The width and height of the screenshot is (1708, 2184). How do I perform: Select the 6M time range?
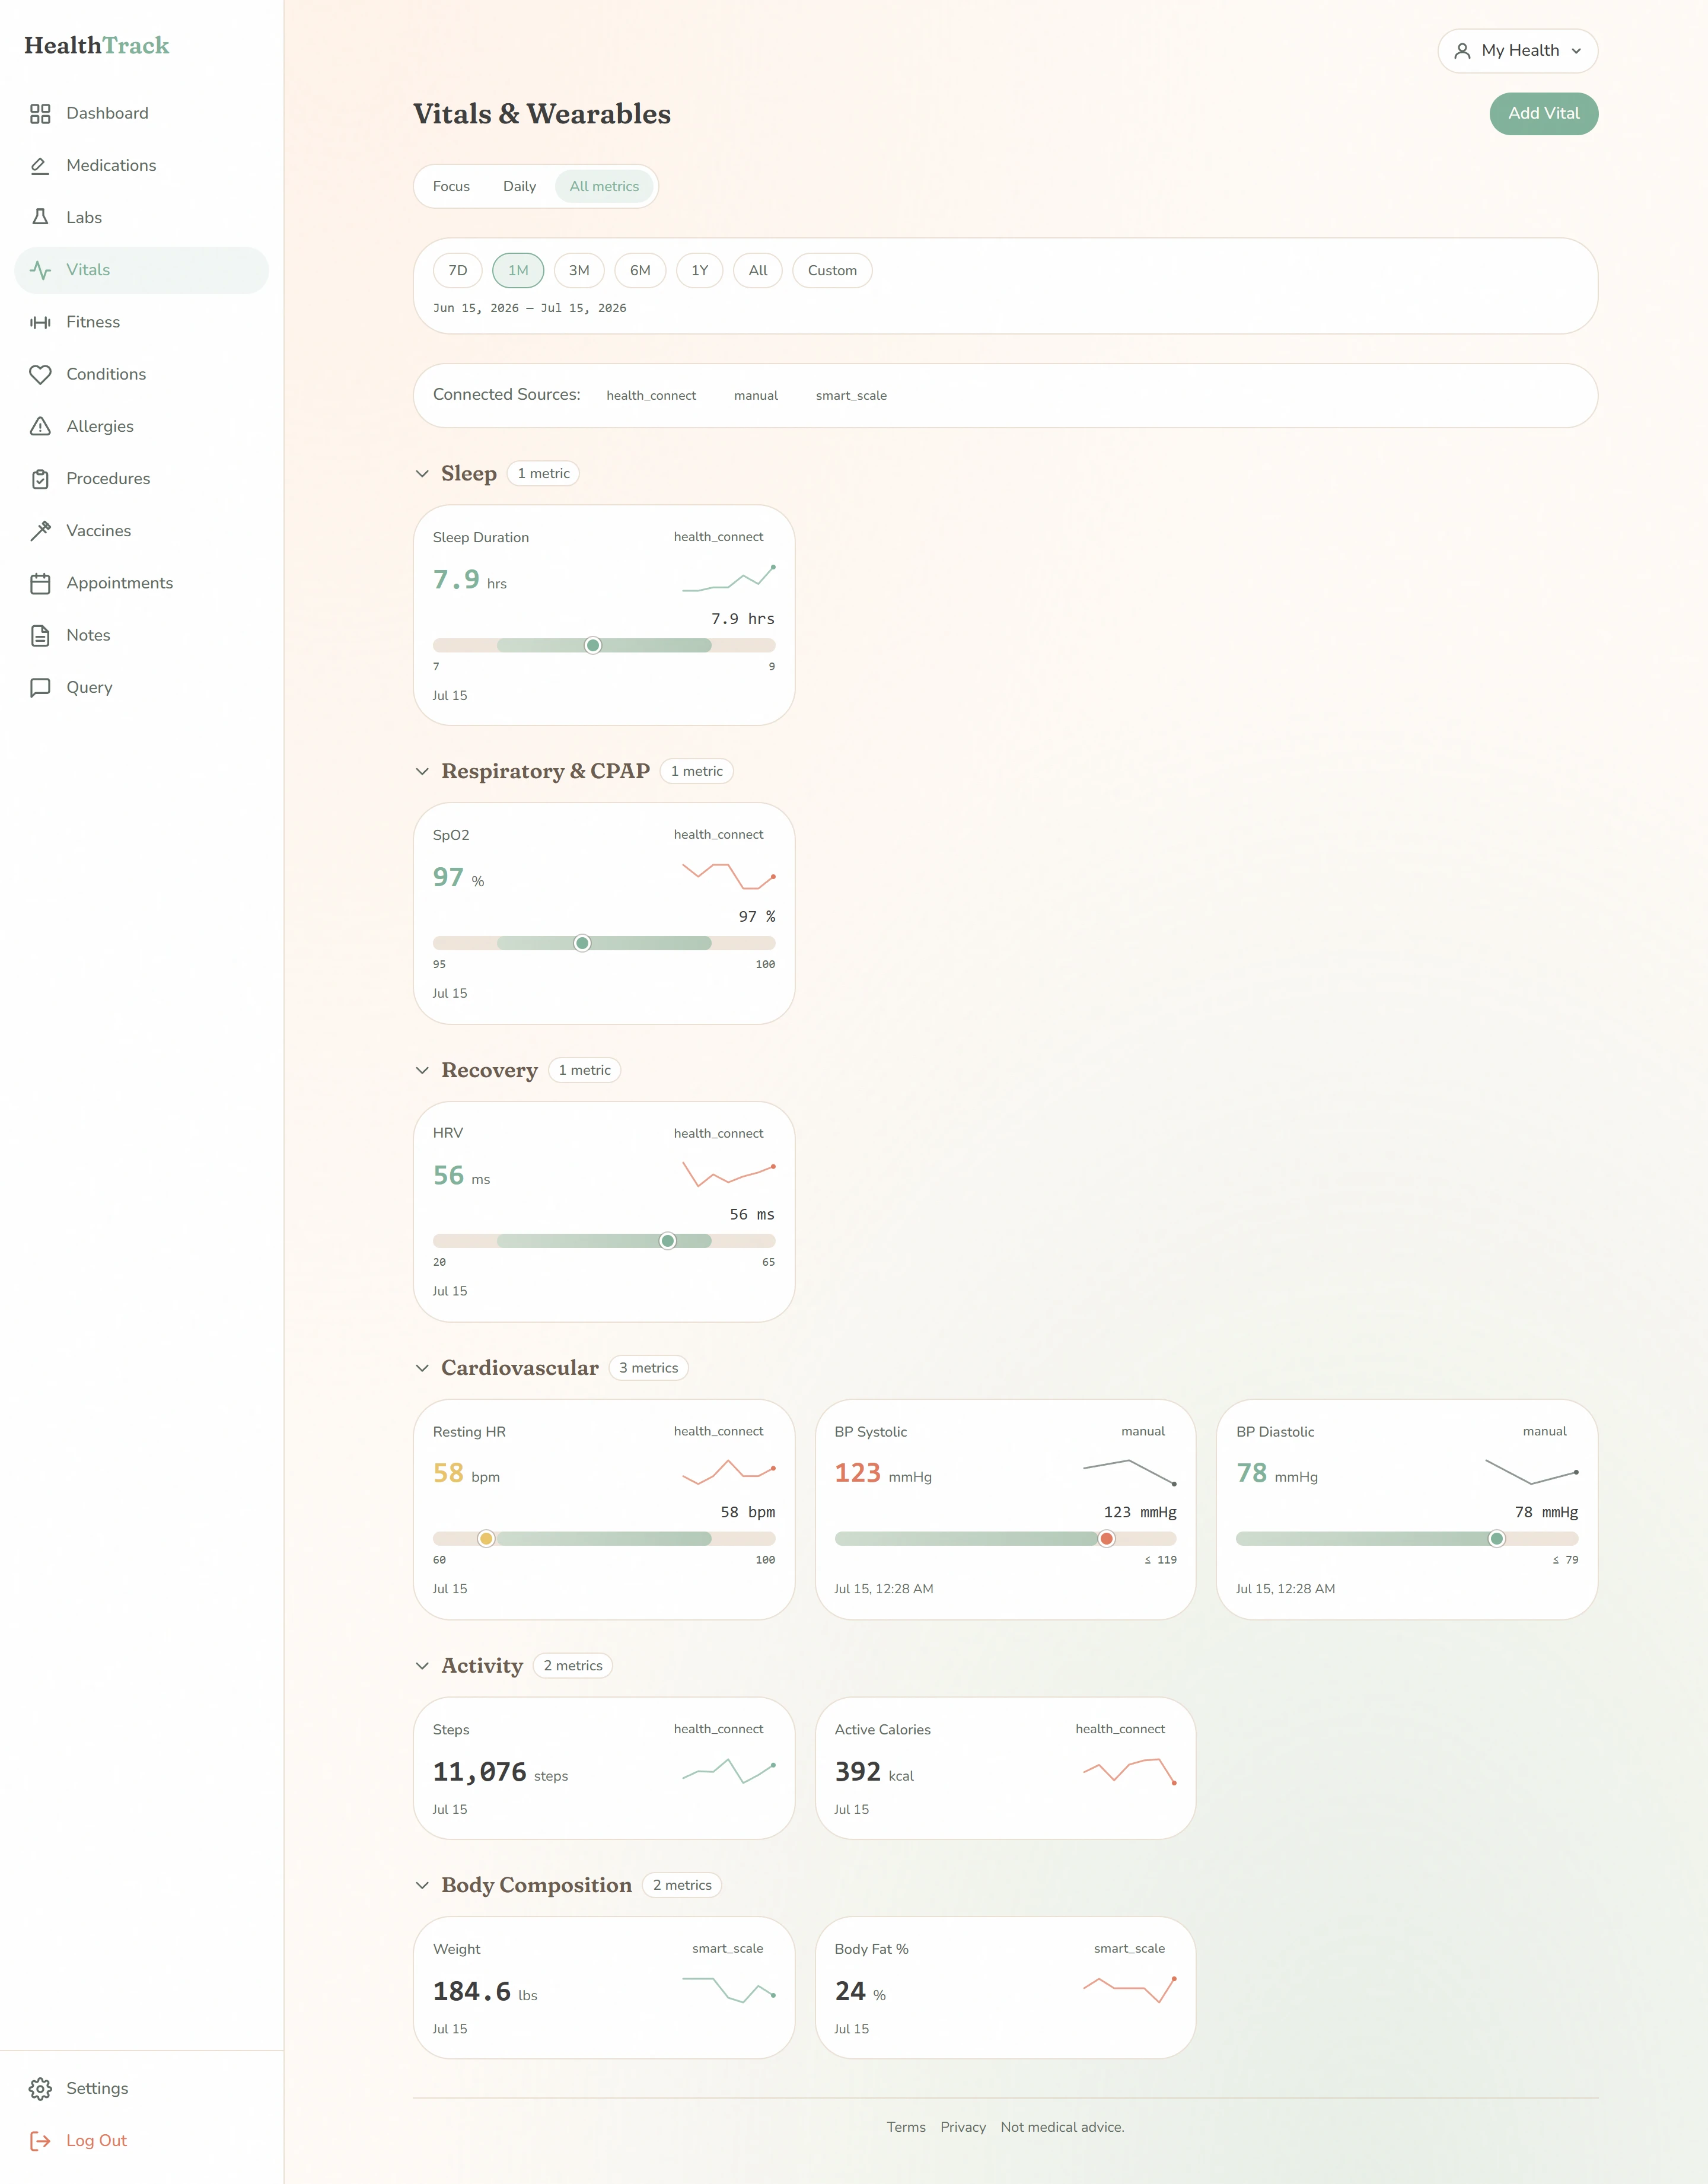click(x=640, y=271)
